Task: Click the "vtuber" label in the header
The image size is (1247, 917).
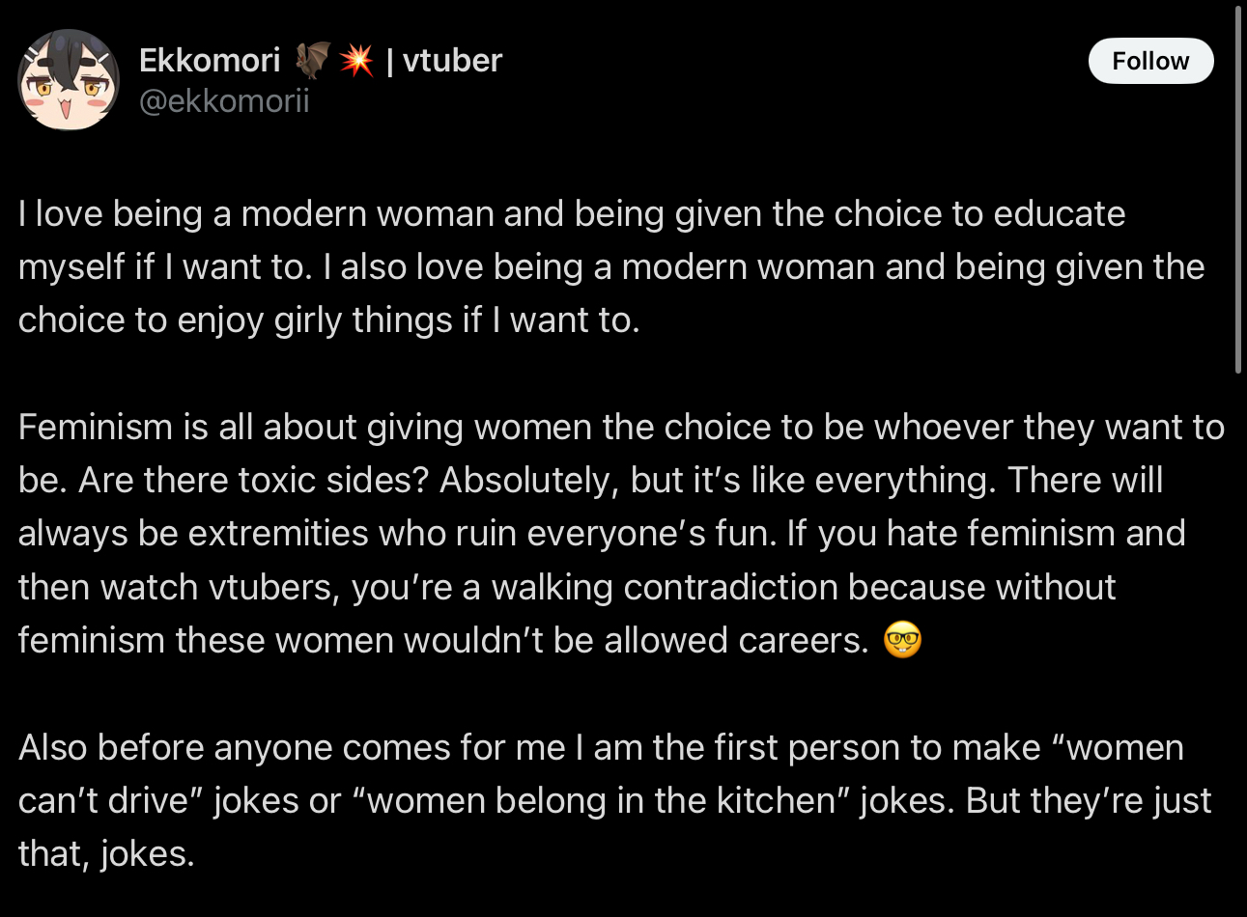Action: point(452,61)
